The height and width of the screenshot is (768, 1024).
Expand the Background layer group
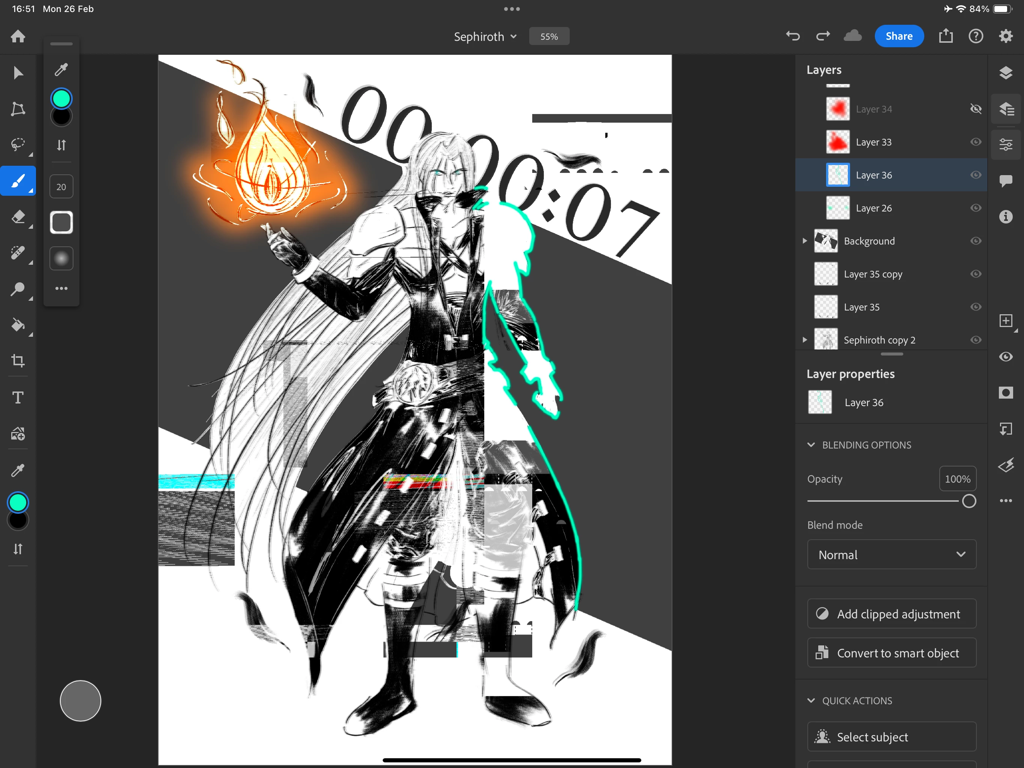coord(805,241)
